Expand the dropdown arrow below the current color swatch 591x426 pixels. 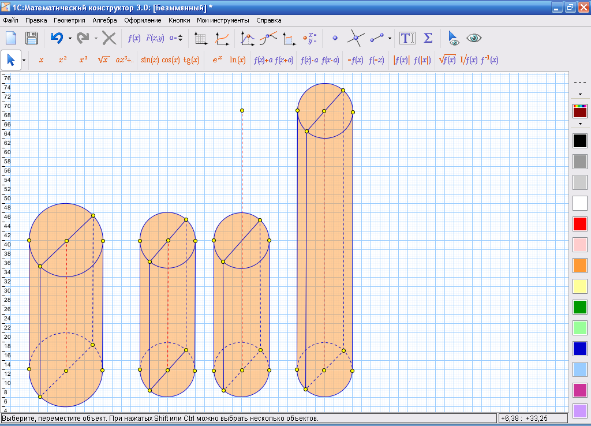pos(580,124)
